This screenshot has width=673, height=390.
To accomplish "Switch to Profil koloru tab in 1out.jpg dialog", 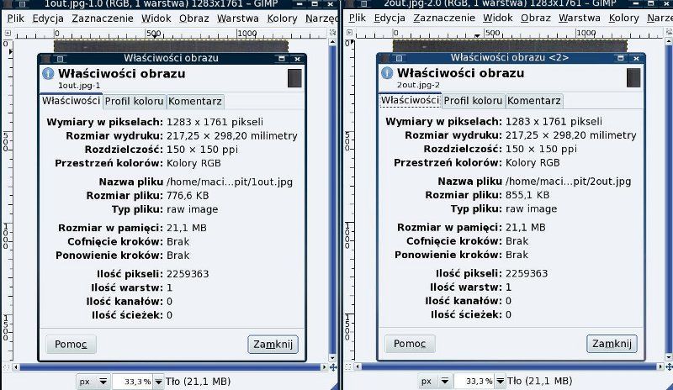I will (x=135, y=101).
